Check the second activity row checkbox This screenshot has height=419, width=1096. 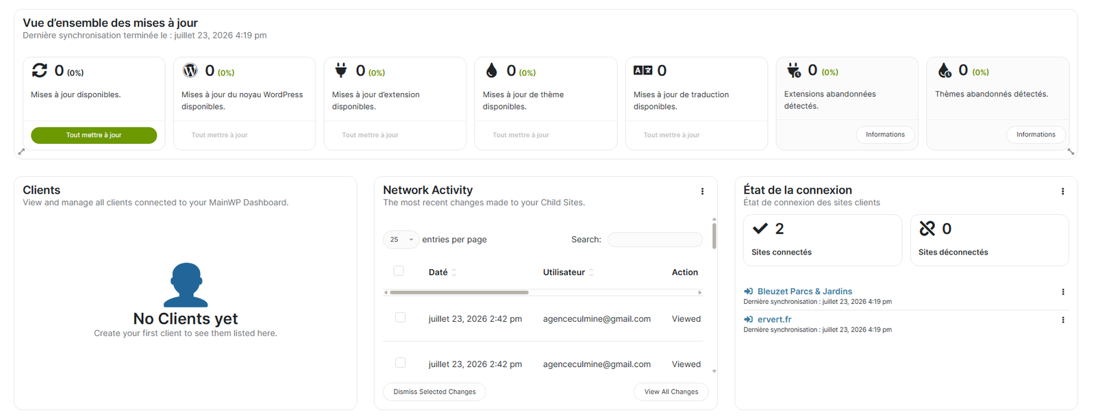pos(401,363)
